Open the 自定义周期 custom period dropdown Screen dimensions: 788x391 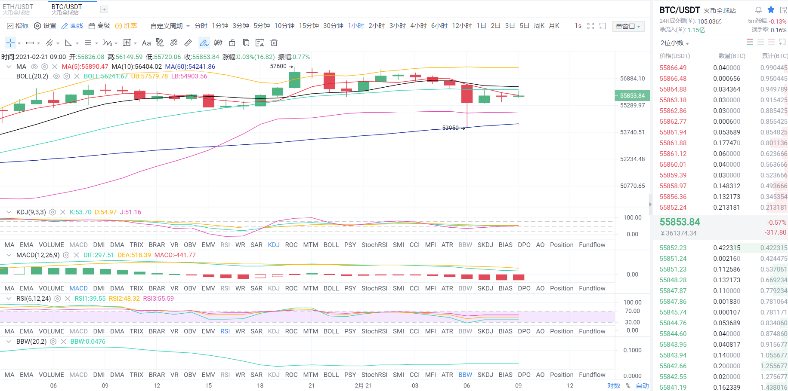[167, 25]
